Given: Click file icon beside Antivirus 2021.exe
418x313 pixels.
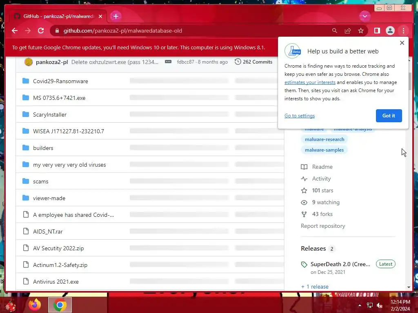Looking at the screenshot, I should point(26,281).
